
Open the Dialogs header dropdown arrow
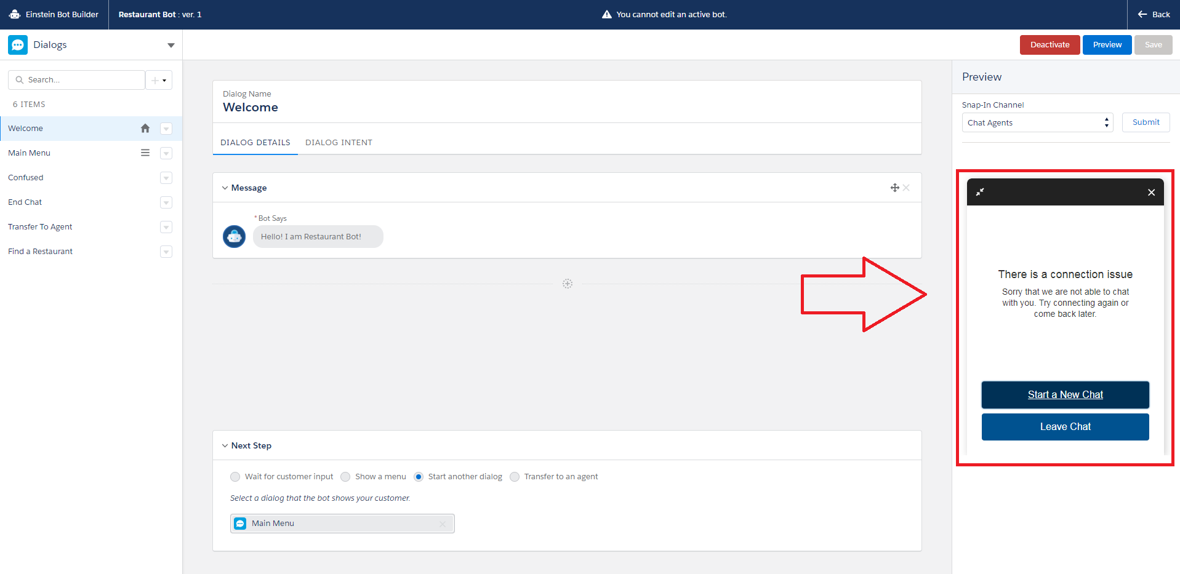tap(171, 44)
